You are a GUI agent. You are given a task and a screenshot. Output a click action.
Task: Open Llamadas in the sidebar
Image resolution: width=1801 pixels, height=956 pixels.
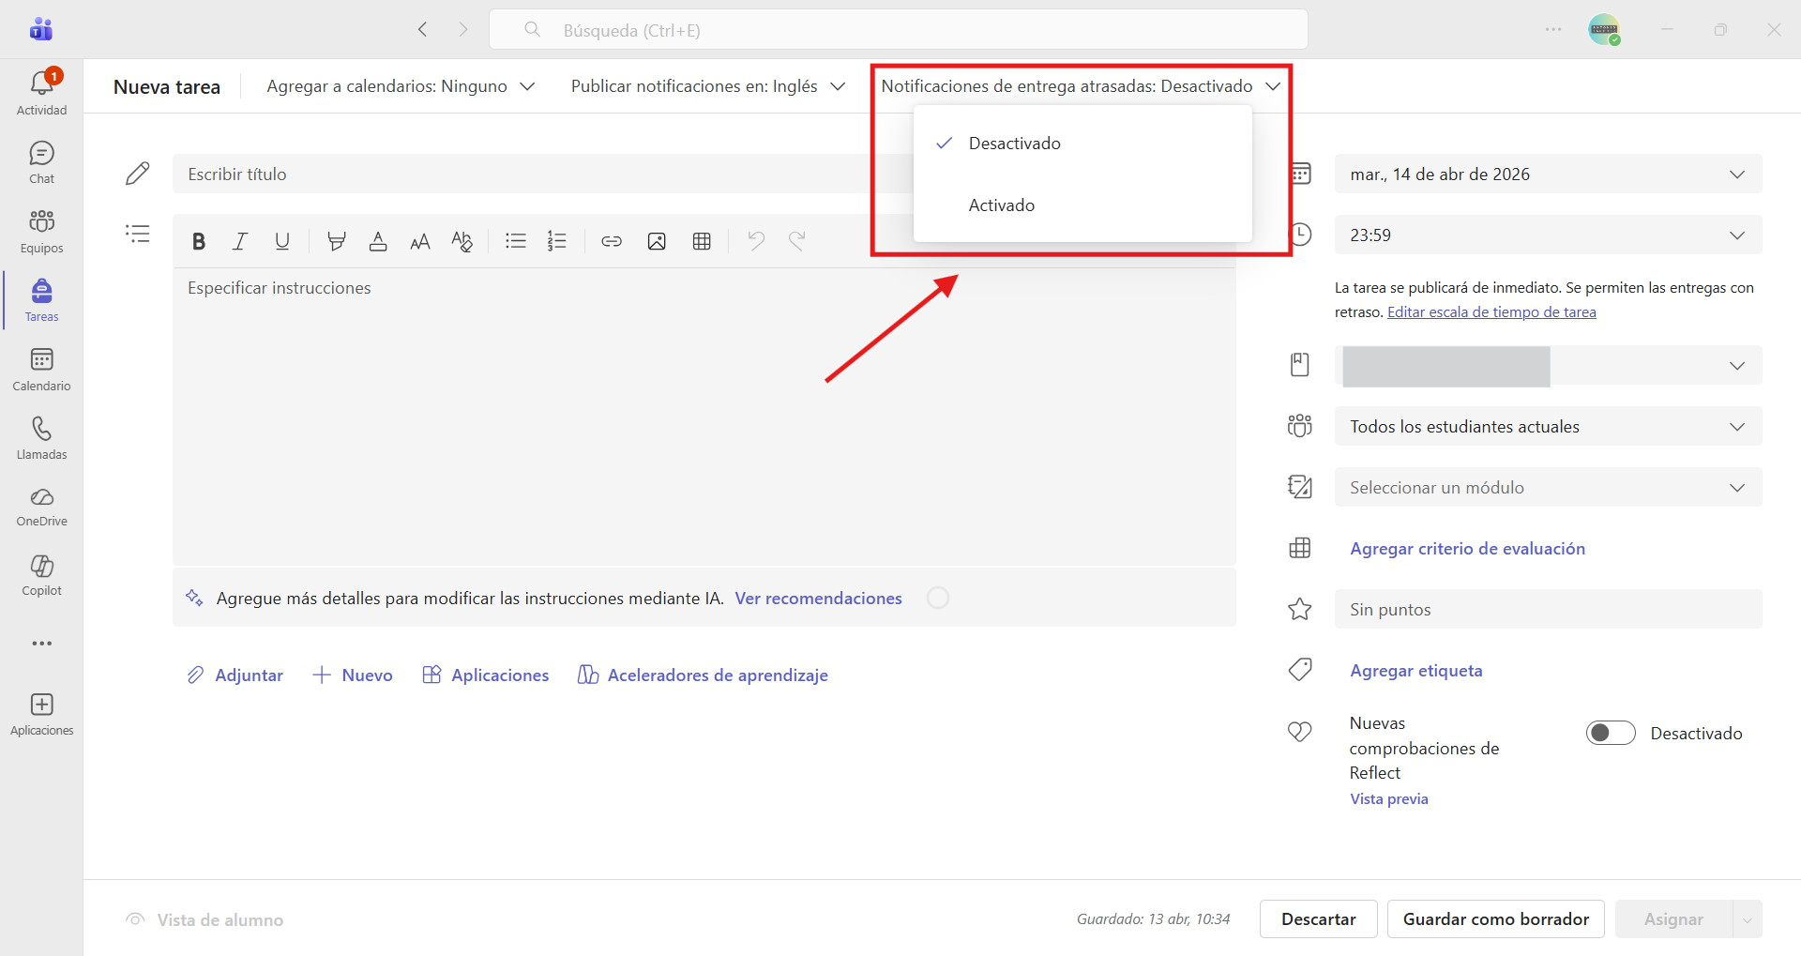pyautogui.click(x=41, y=438)
